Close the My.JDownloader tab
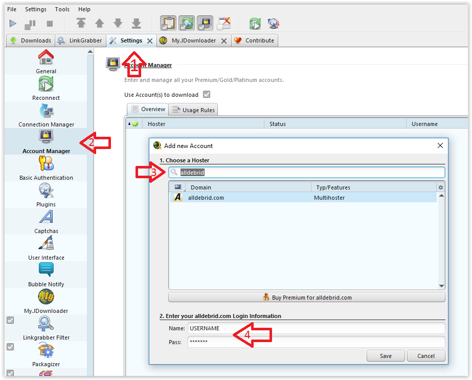The image size is (472, 380). tap(224, 41)
